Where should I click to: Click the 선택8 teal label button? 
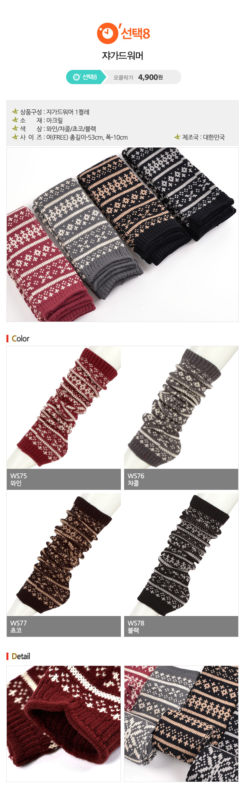[x=86, y=77]
